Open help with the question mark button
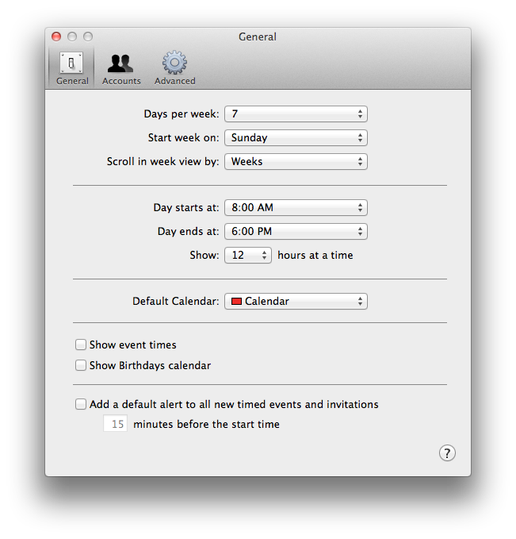The image size is (516, 539). tap(447, 453)
